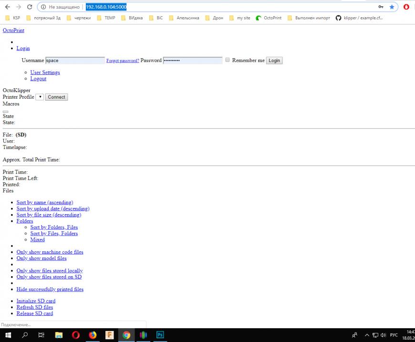The height and width of the screenshot is (342, 415).
Task: Select 'Only show model files'
Action: 41,258
